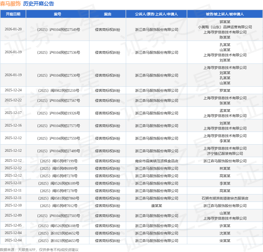Click the 公诉人/原告/上诉人/申请人 column header
Screen dimensions: 263x252
pos(156,14)
